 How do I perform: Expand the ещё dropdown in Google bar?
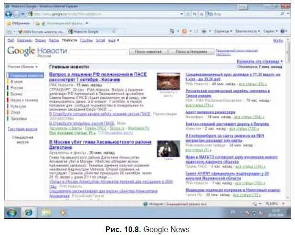pyautogui.click(x=113, y=40)
